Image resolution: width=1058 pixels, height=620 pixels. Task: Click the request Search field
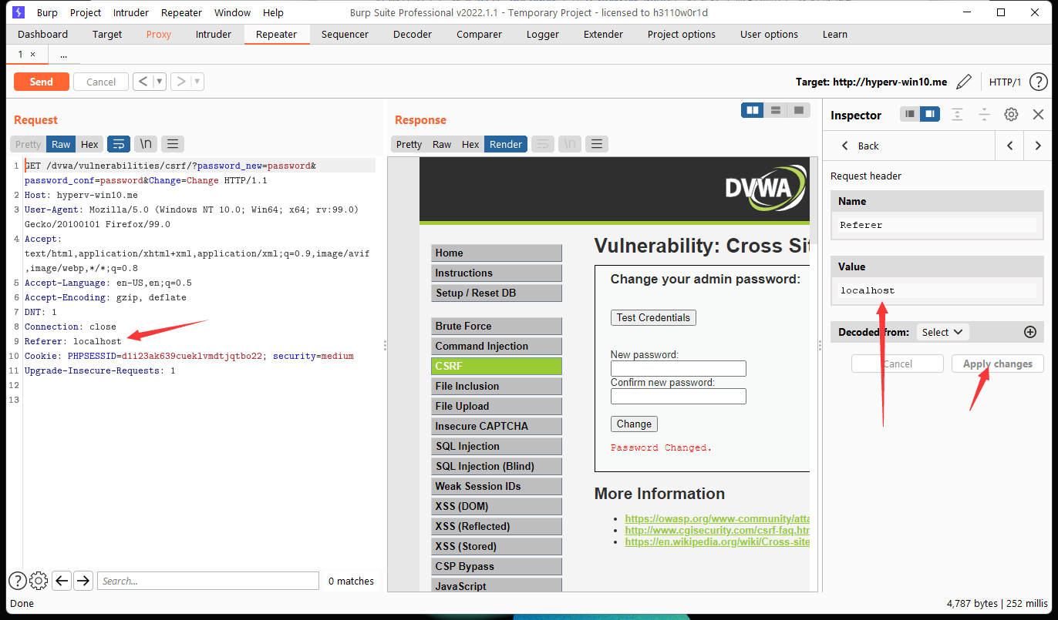click(208, 581)
